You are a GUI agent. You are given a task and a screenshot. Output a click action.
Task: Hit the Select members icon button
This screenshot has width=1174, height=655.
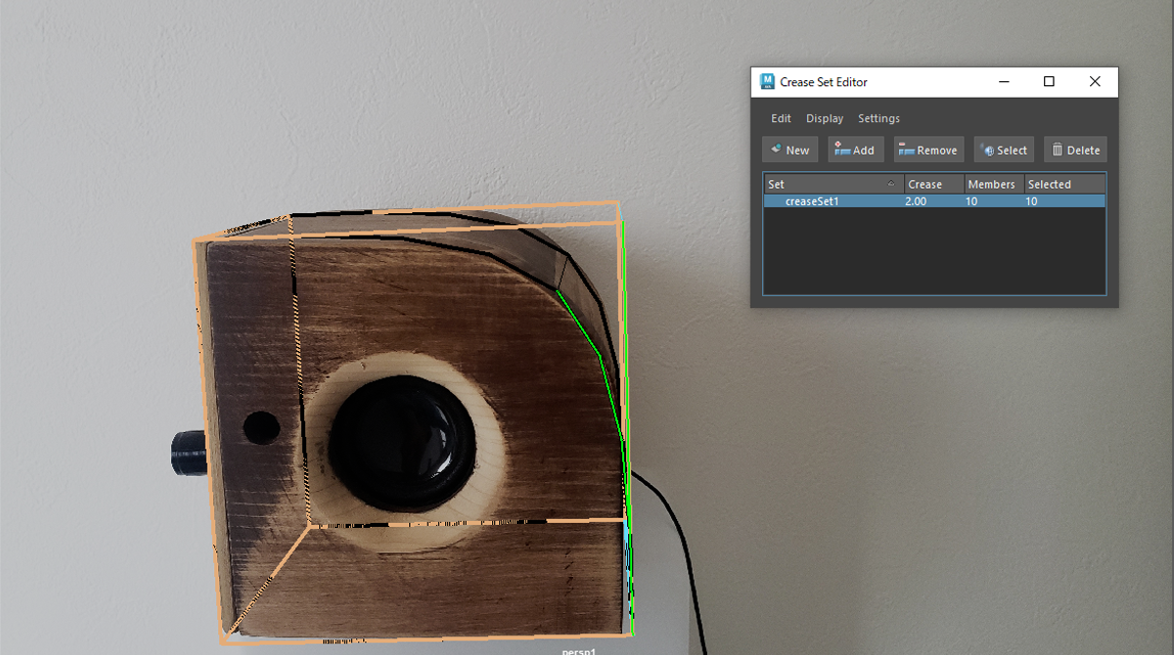(x=1004, y=150)
